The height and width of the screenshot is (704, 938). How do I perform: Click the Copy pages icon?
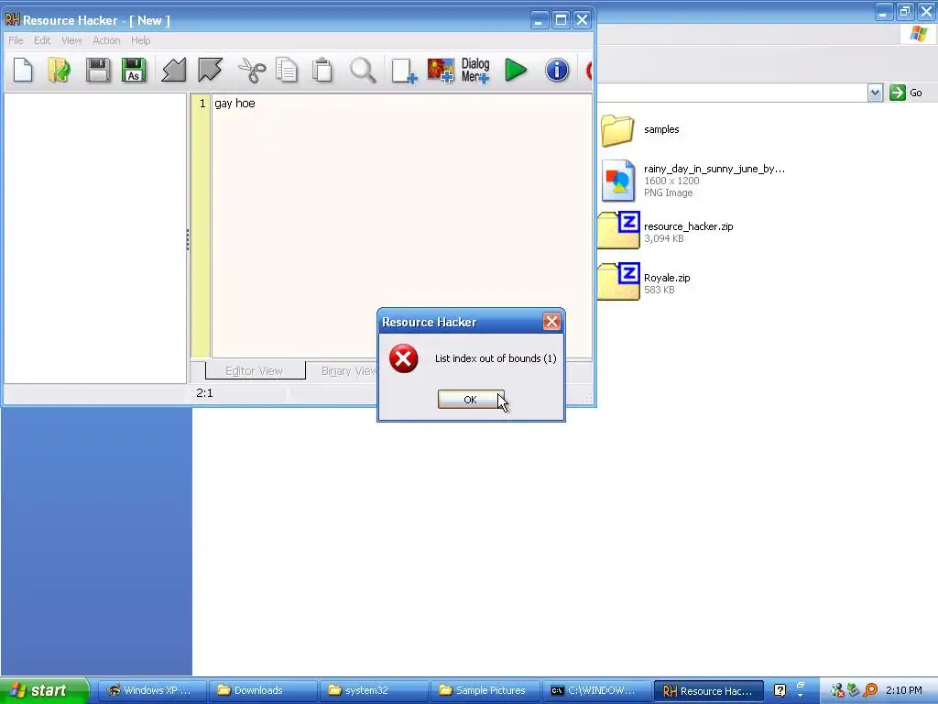coord(287,70)
